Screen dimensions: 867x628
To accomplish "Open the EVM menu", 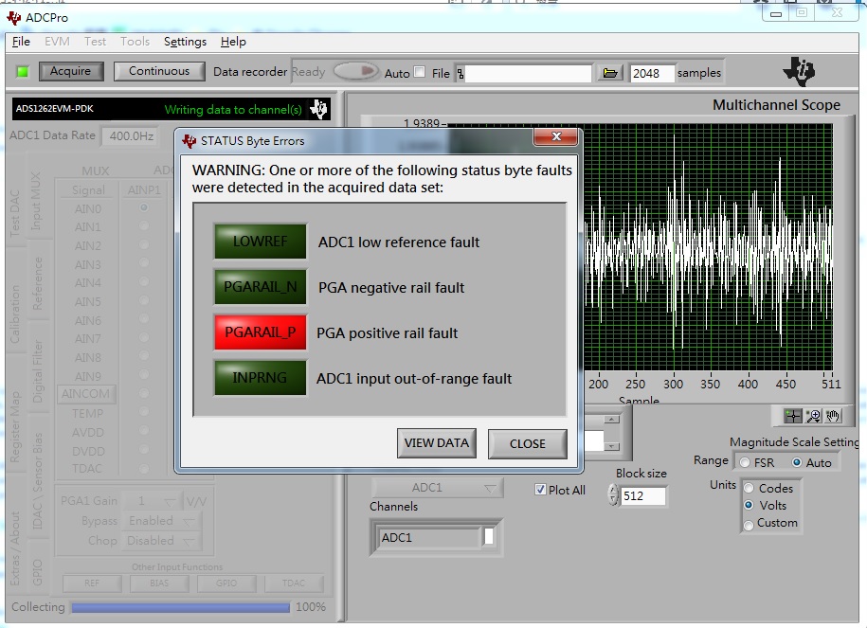I will click(57, 42).
